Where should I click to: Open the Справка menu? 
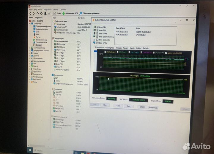pyautogui.click(x=63, y=9)
